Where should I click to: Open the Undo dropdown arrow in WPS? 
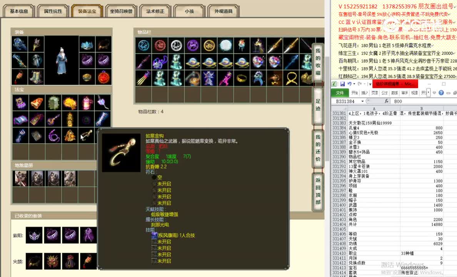click(354, 83)
